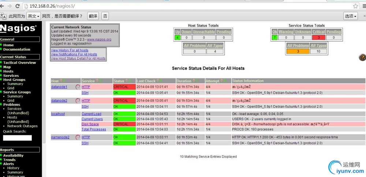Click the Debian logo icon next to datanode1
The image size is (366, 177).
(x=78, y=87)
